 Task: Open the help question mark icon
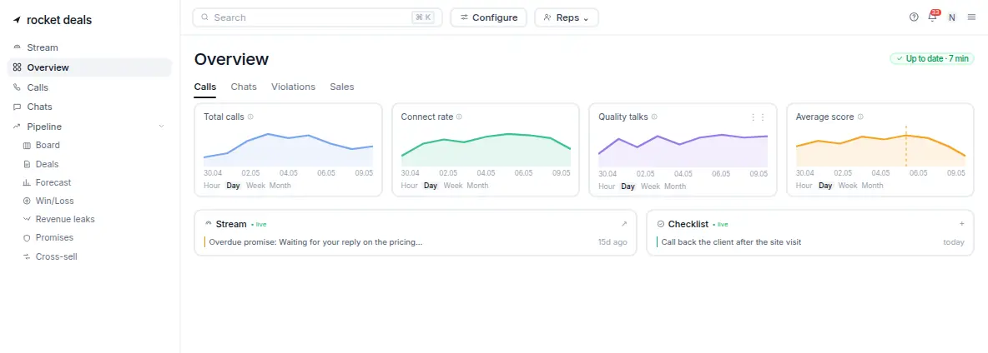click(914, 17)
